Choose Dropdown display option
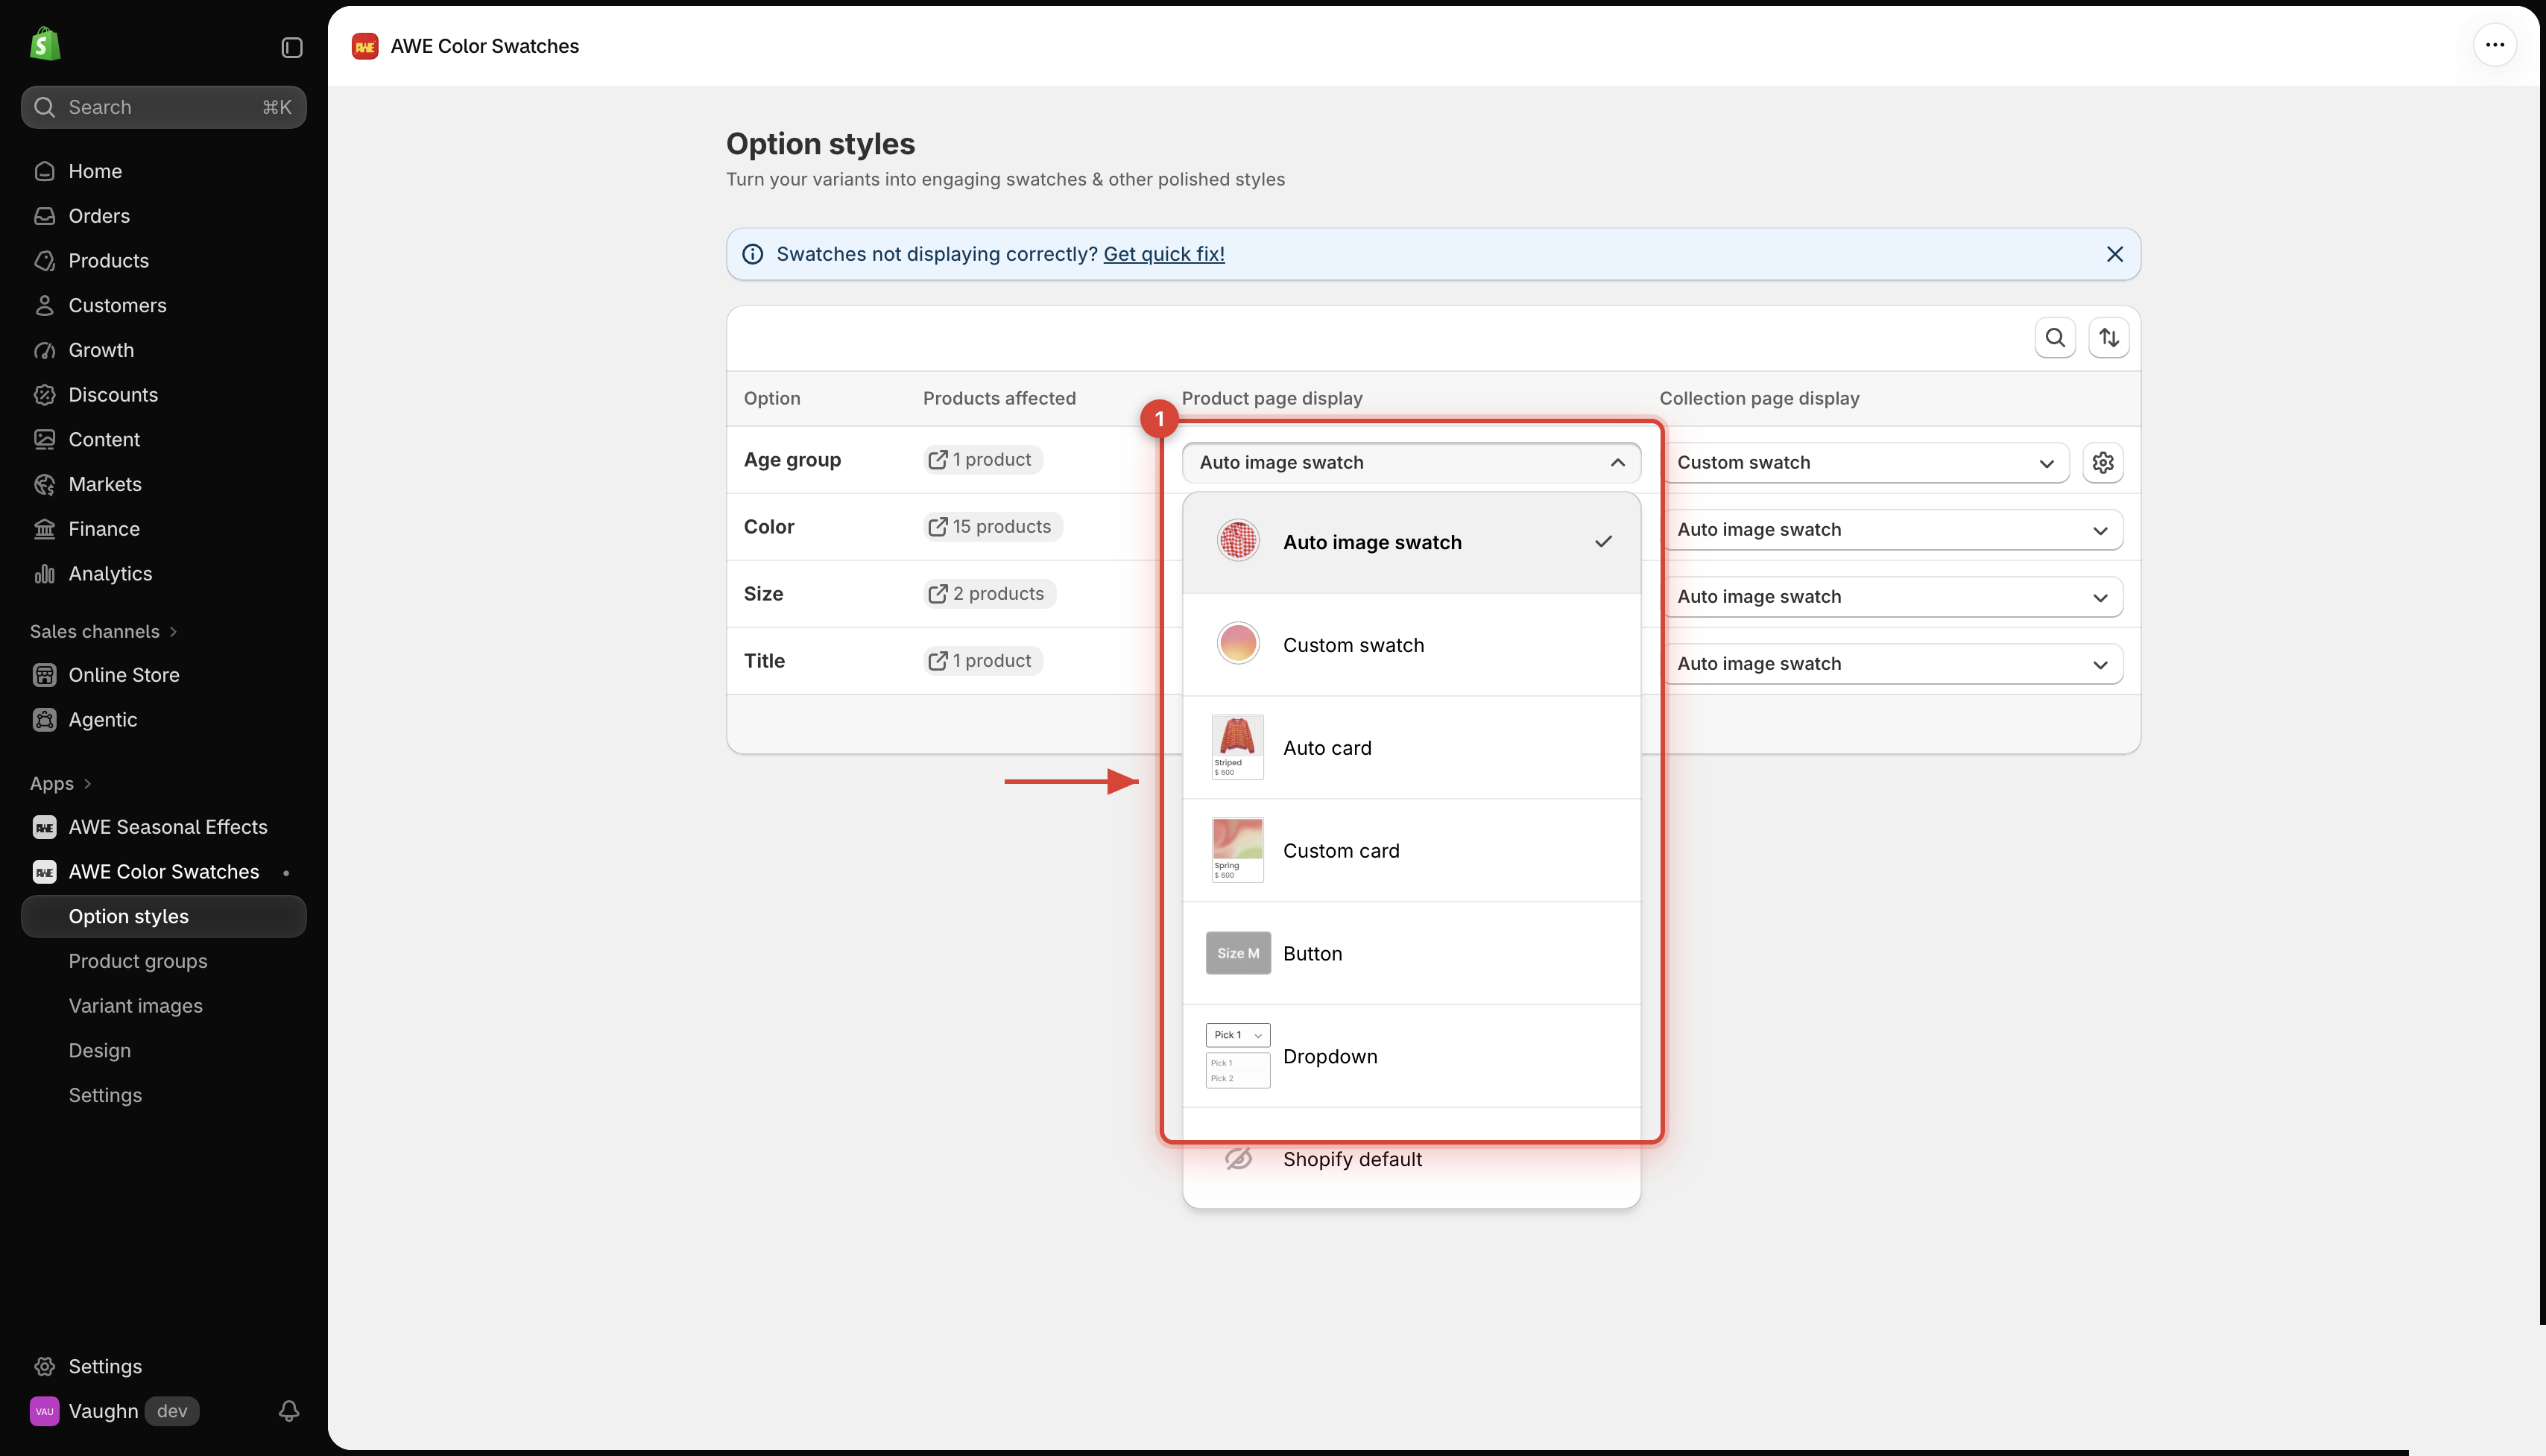 coord(1411,1057)
